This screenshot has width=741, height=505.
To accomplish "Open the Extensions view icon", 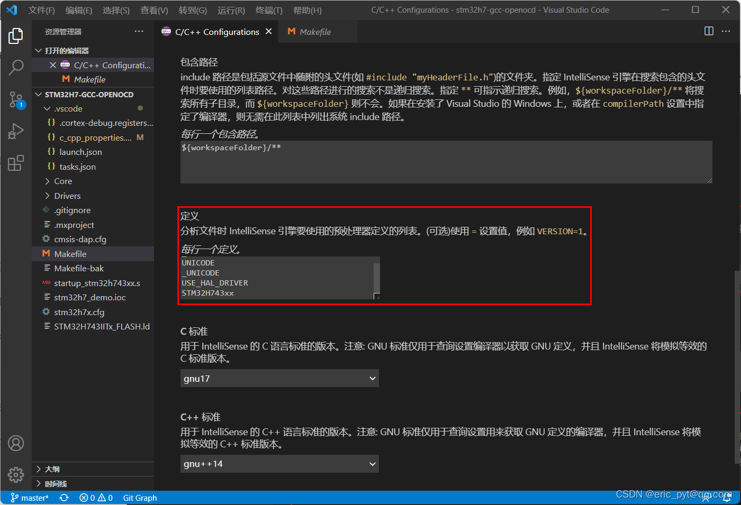I will tap(16, 163).
